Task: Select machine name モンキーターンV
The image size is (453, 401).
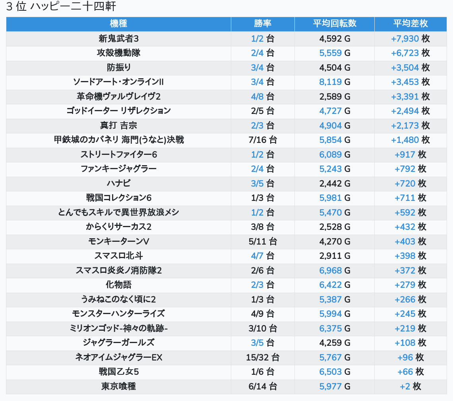Action: (x=118, y=241)
